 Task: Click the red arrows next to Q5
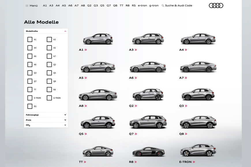coord(86,134)
